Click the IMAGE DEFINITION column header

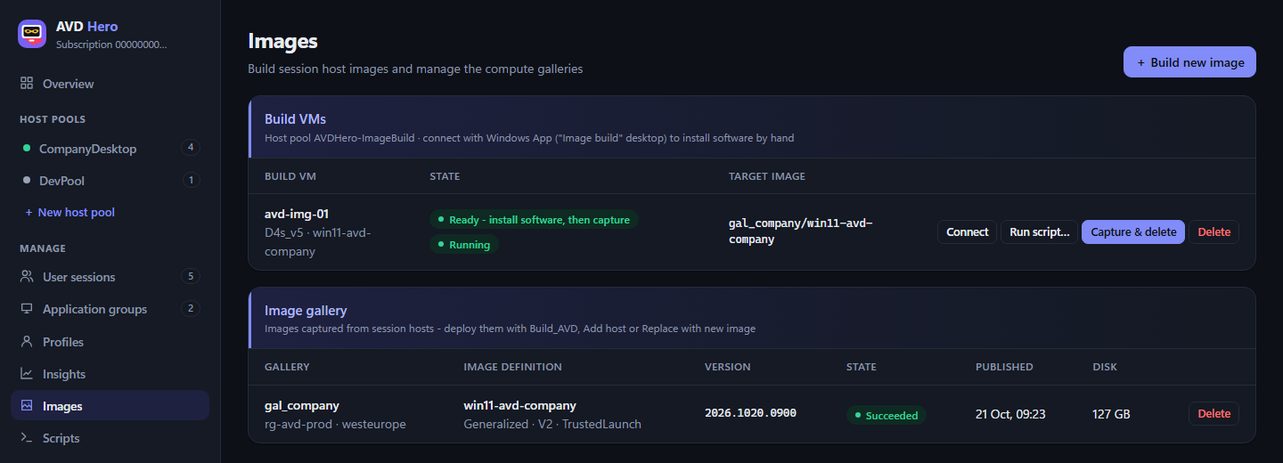point(513,367)
